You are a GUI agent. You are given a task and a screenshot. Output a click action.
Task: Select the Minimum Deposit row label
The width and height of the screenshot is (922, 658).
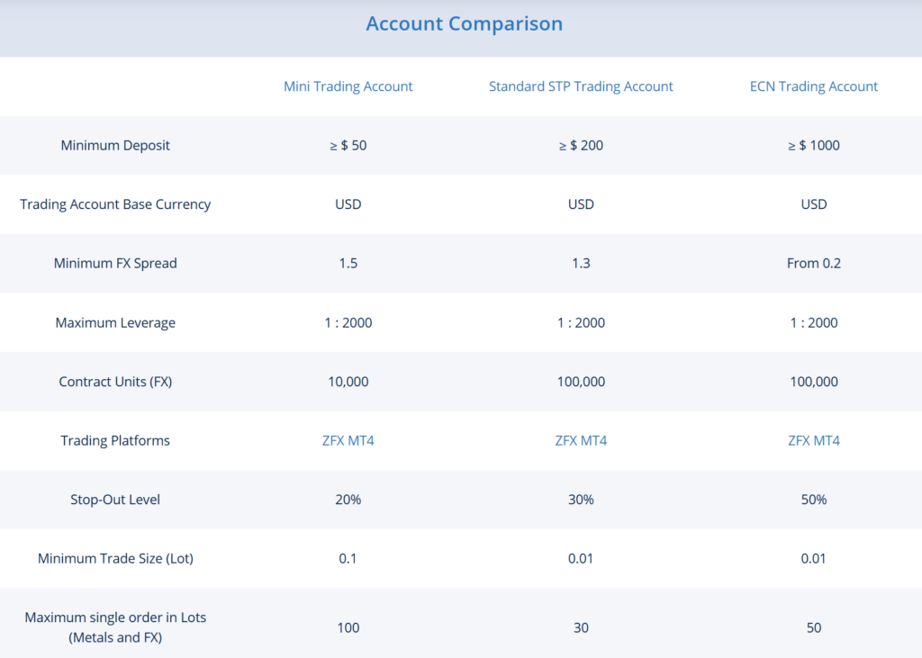[x=115, y=145]
